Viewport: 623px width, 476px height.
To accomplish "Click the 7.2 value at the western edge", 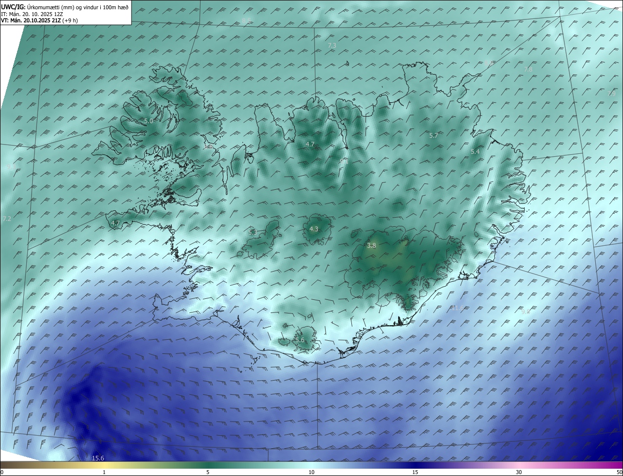I will tap(6, 219).
